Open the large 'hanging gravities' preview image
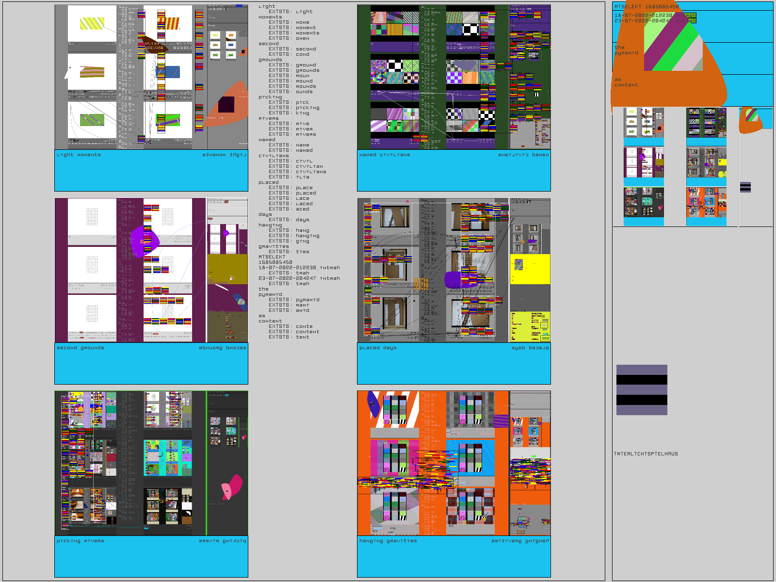Viewport: 776px width, 582px height. [x=454, y=463]
